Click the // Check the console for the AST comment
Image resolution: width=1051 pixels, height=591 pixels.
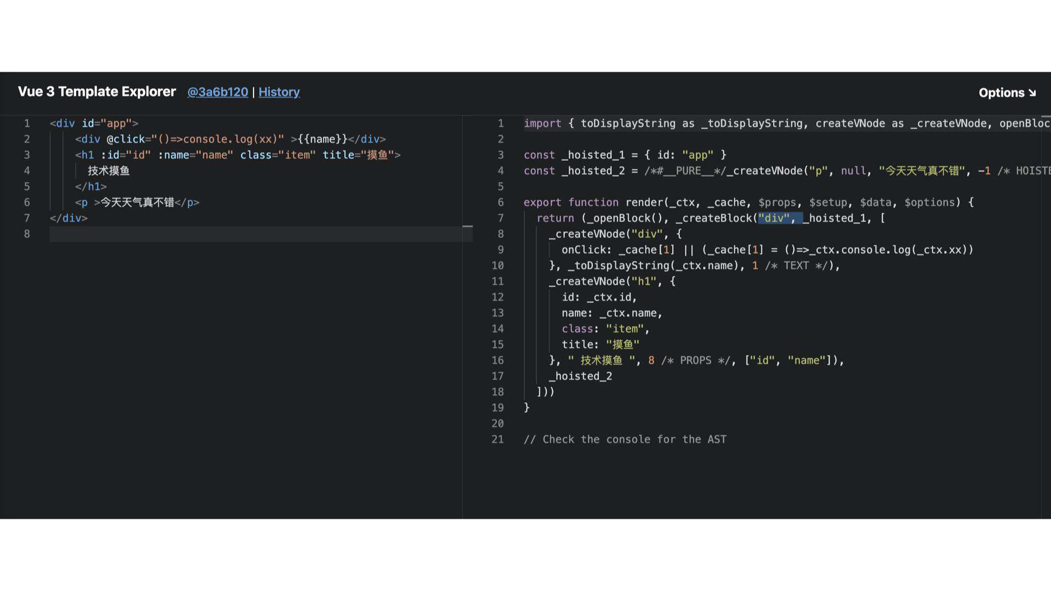[x=625, y=439]
